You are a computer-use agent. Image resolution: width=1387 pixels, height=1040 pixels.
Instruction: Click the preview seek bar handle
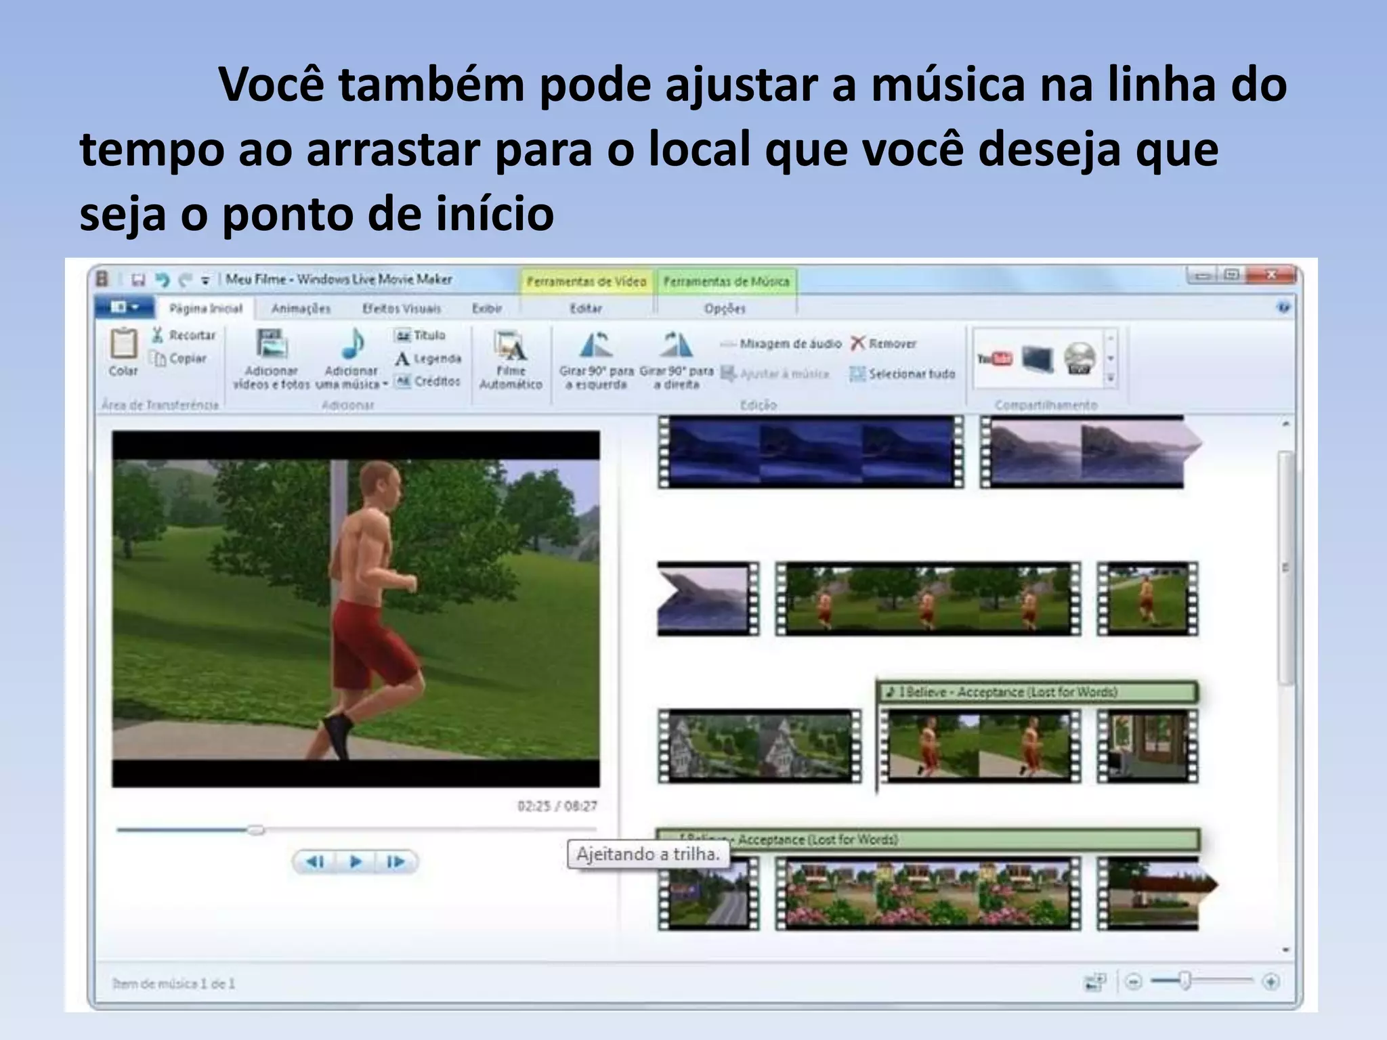255,829
